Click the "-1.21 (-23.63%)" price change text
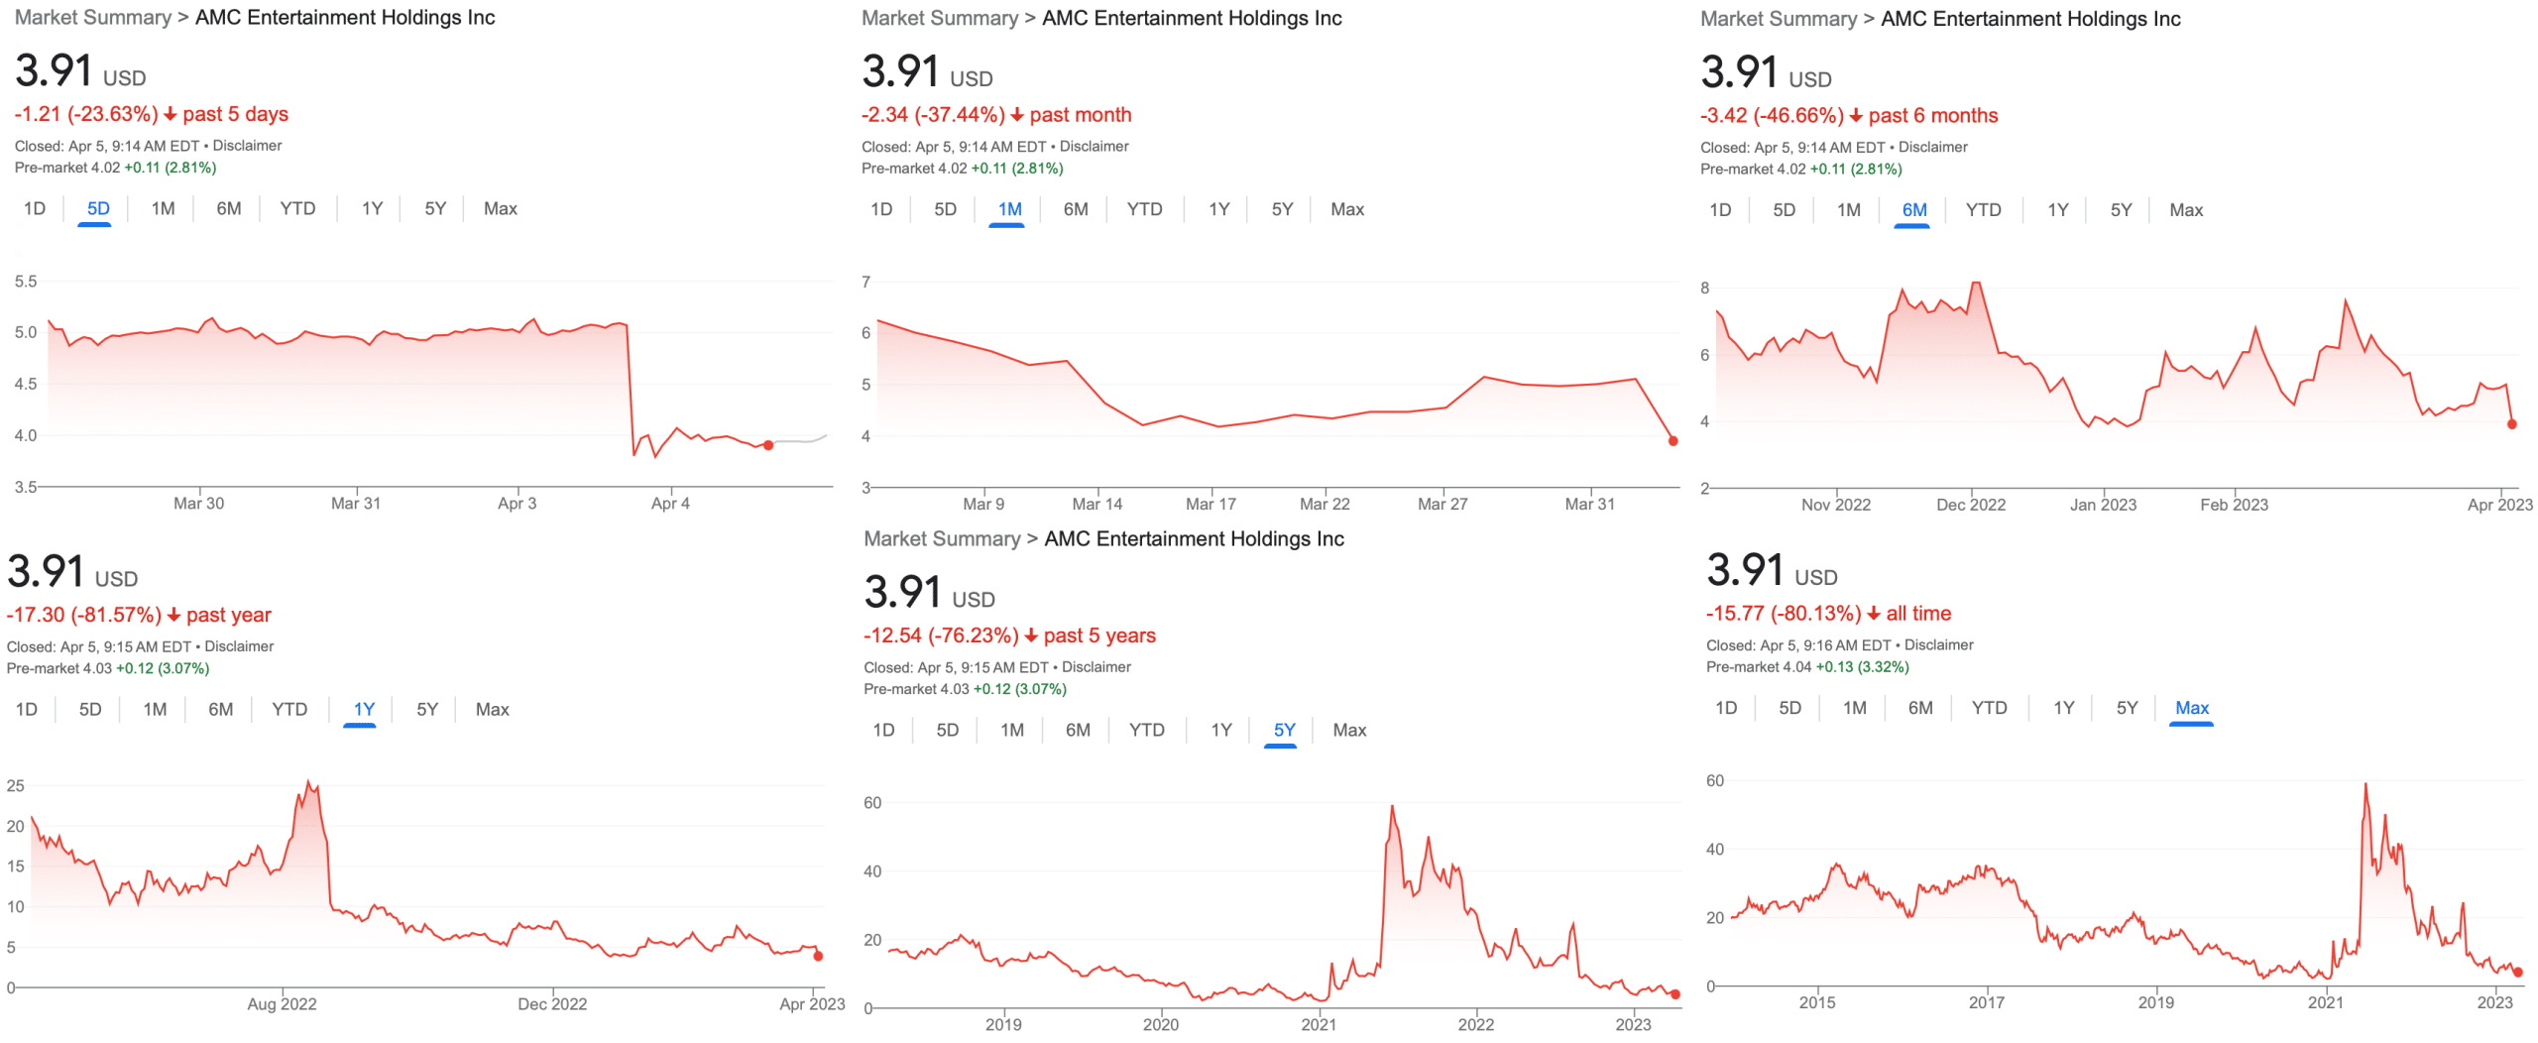The width and height of the screenshot is (2538, 1043). coord(86,114)
